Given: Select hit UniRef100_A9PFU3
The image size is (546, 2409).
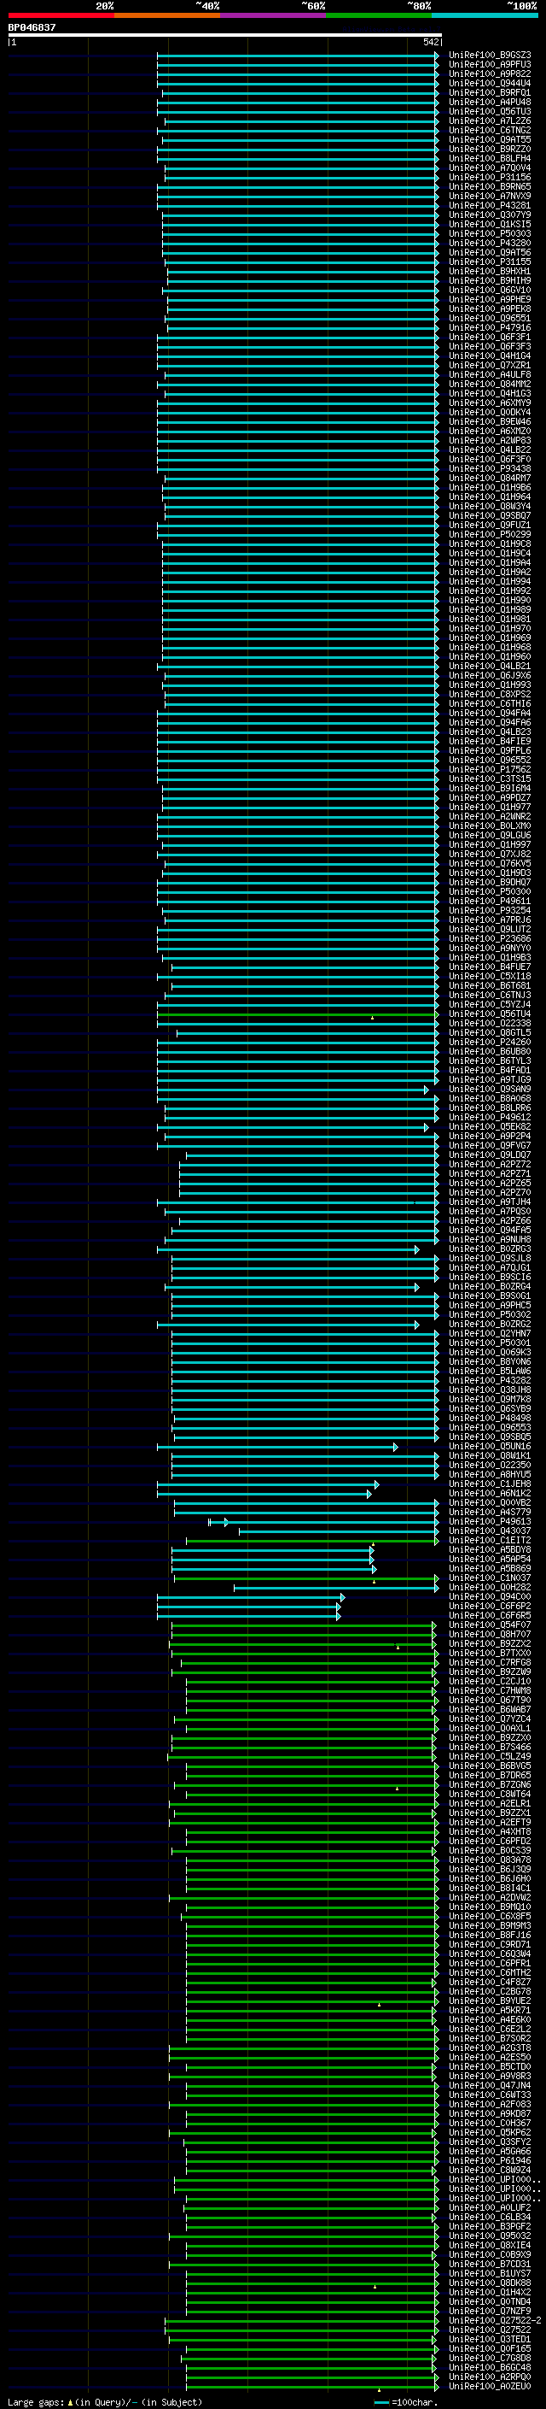Looking at the screenshot, I should (490, 65).
